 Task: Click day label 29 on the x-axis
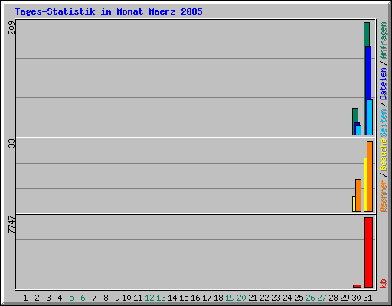pos(345,298)
